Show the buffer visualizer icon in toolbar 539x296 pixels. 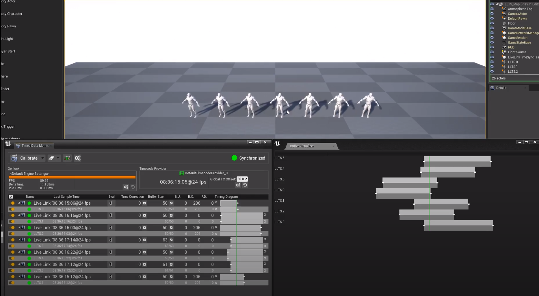(x=67, y=158)
